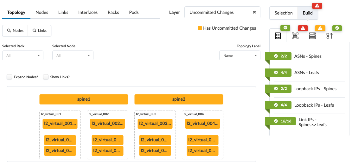Switch to the Racks tab
This screenshot has width=352, height=166.
coord(113,12)
